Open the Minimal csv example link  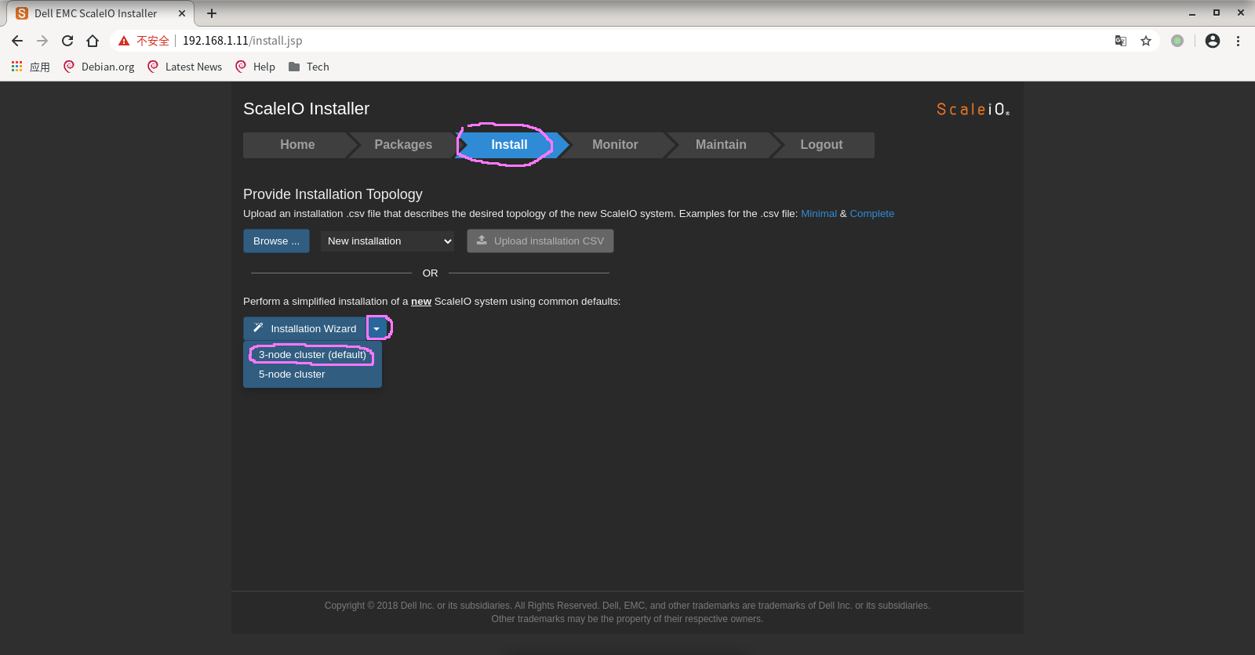coord(819,214)
